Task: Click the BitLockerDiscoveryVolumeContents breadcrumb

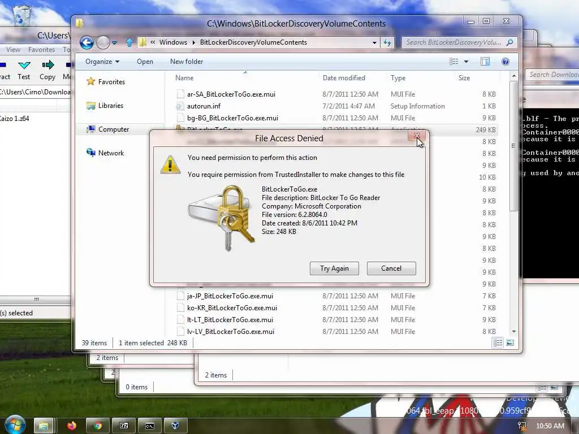Action: tap(253, 42)
